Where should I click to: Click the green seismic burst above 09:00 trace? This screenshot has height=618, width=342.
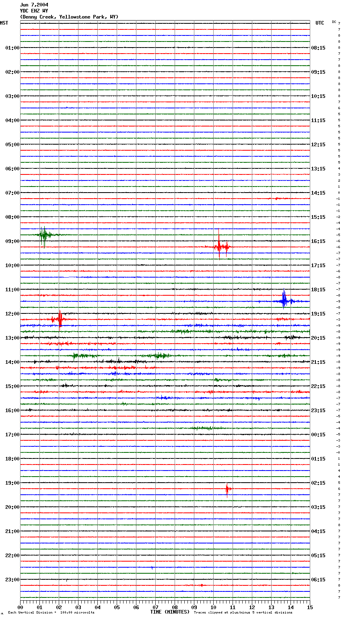coord(43,235)
